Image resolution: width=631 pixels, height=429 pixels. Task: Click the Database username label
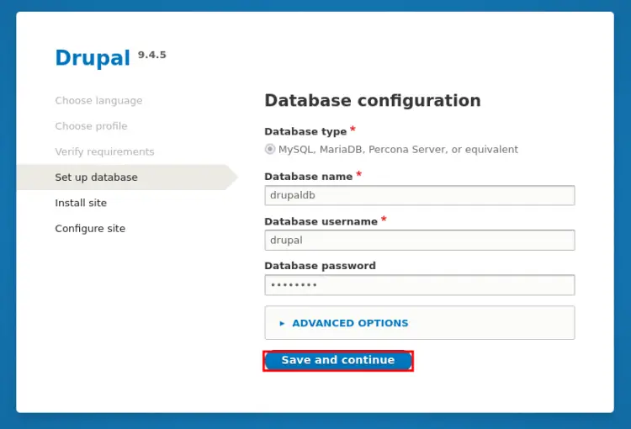pos(321,221)
